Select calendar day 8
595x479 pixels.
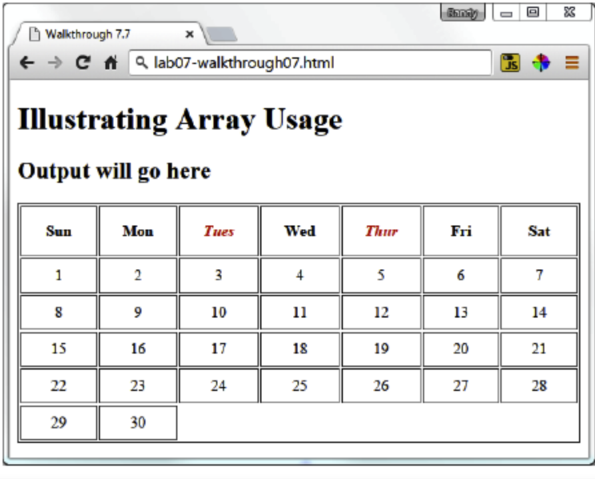tap(59, 312)
